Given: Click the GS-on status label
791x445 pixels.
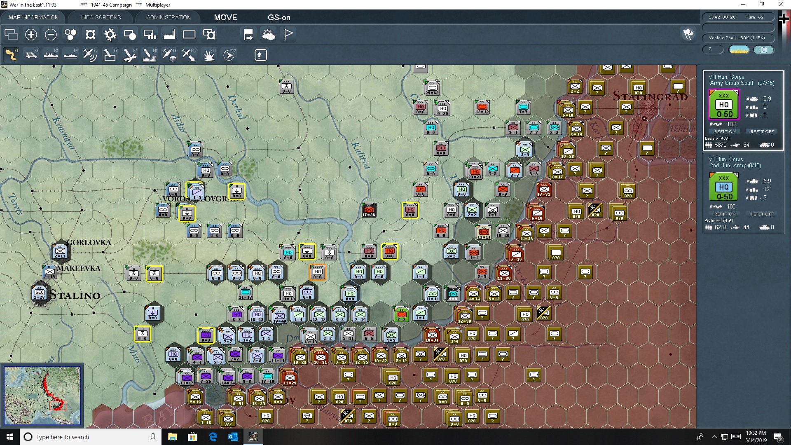Looking at the screenshot, I should (279, 17).
